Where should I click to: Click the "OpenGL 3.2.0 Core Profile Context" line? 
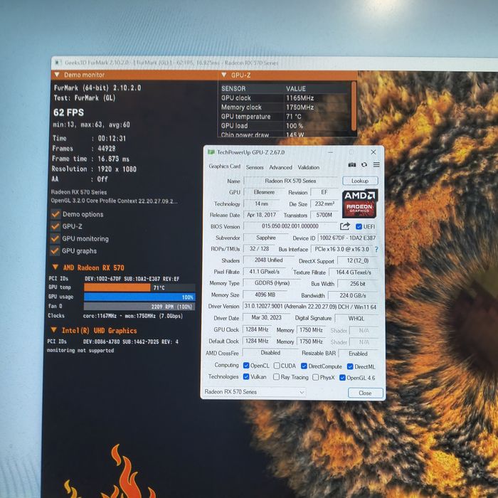(115, 201)
